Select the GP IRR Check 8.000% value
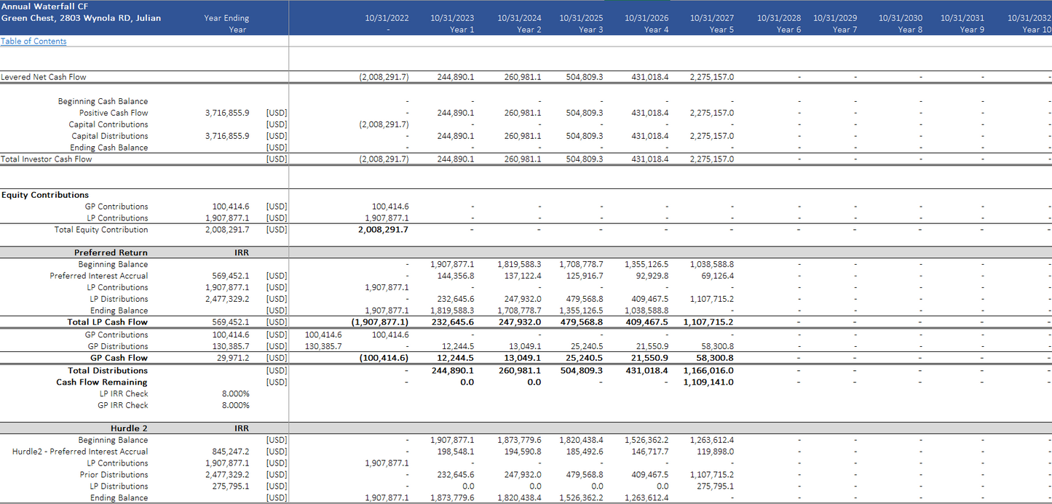This screenshot has height=504, width=1052. coord(235,406)
